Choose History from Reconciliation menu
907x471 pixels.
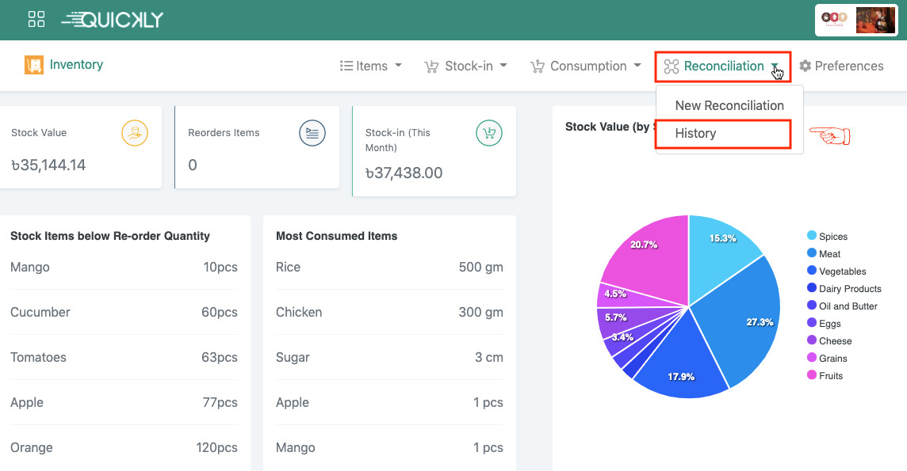point(695,134)
